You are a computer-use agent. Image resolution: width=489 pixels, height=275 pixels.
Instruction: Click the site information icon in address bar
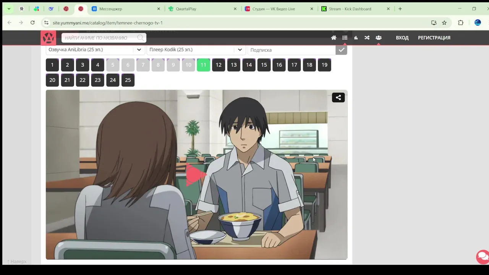tap(46, 23)
